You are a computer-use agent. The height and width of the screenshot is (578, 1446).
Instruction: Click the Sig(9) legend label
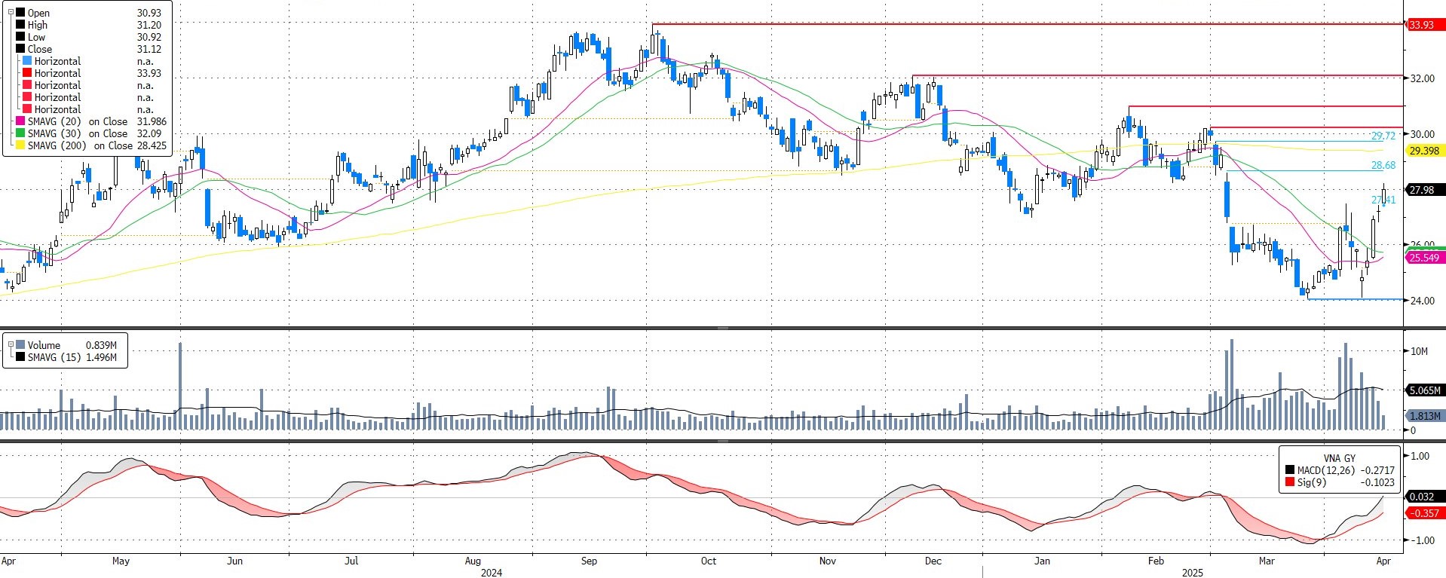tap(1312, 482)
